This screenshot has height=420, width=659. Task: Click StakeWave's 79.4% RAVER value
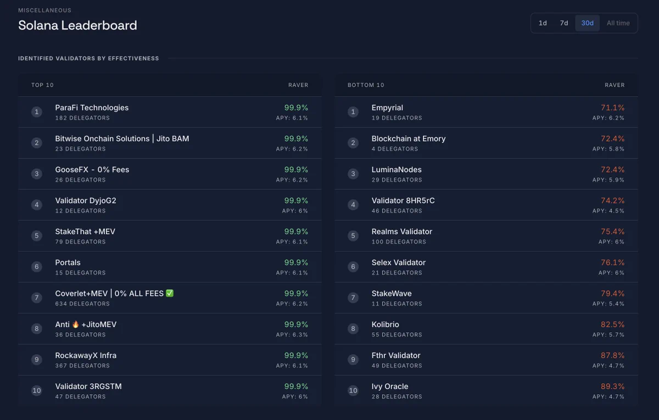[613, 293]
